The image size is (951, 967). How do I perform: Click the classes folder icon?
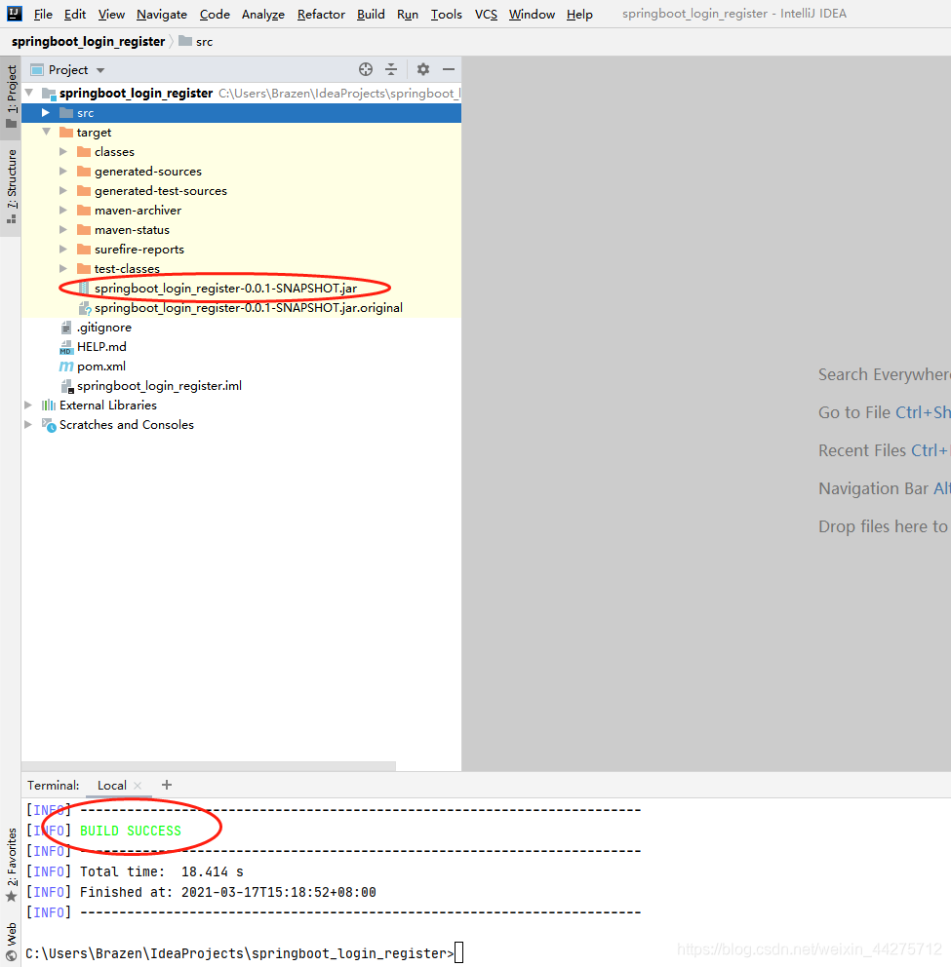click(x=84, y=152)
